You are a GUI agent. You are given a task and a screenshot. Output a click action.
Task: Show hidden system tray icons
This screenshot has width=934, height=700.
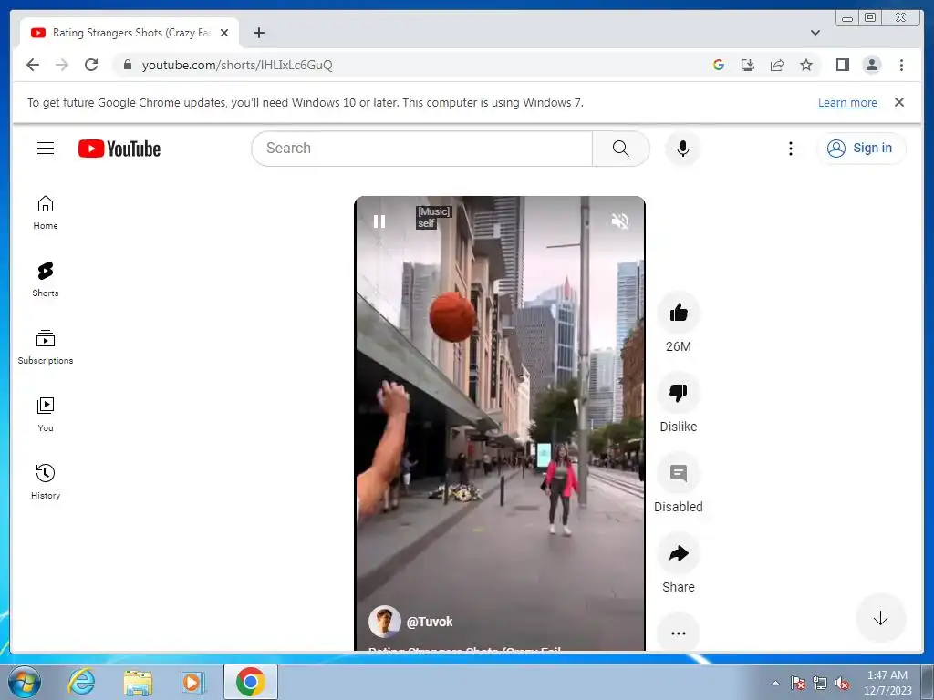tap(775, 683)
